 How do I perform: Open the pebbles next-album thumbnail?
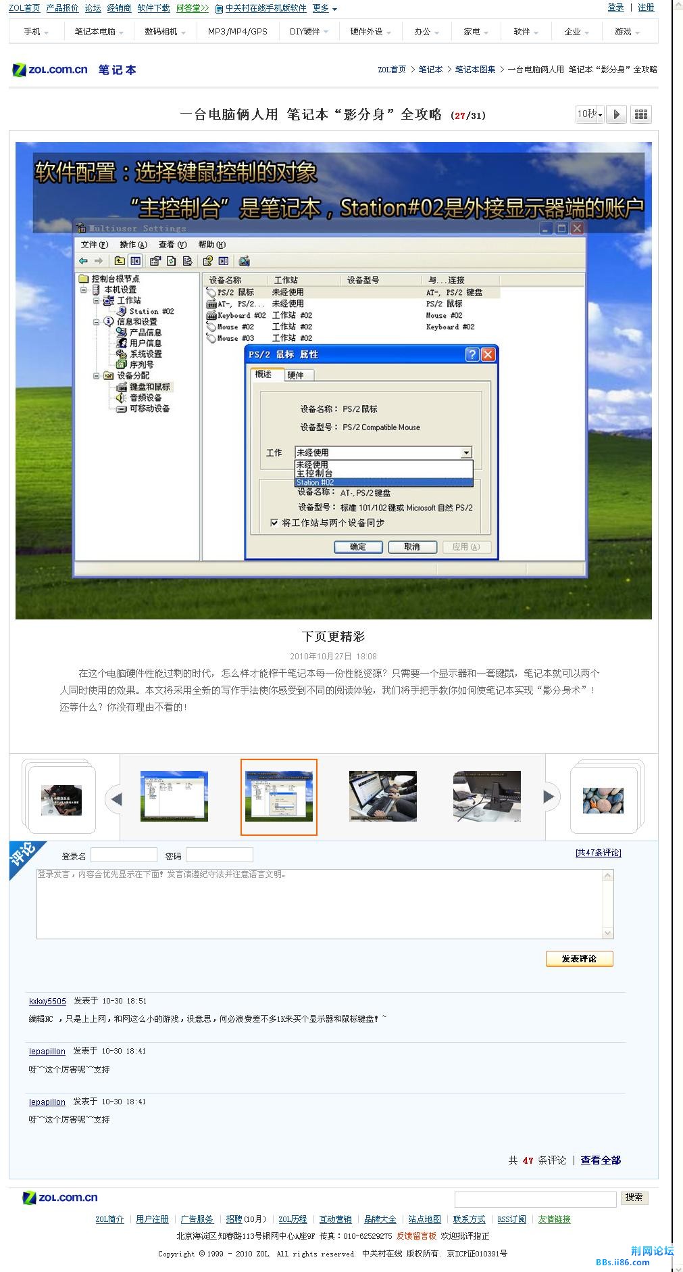603,799
